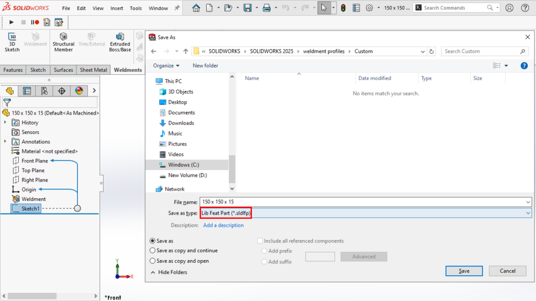Click the File name input field

click(x=361, y=202)
